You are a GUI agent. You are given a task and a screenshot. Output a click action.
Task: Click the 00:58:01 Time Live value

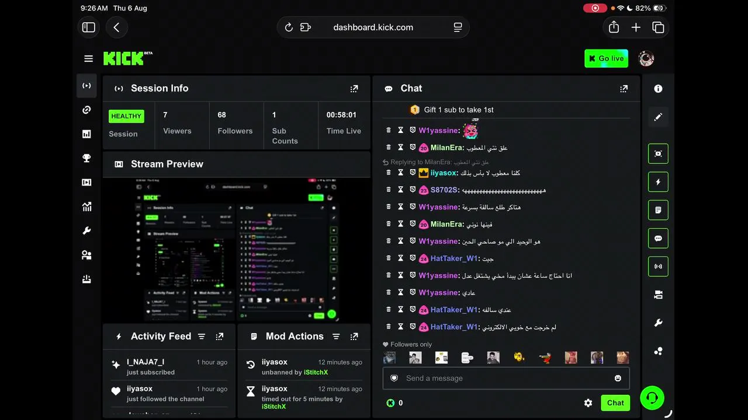(x=341, y=115)
